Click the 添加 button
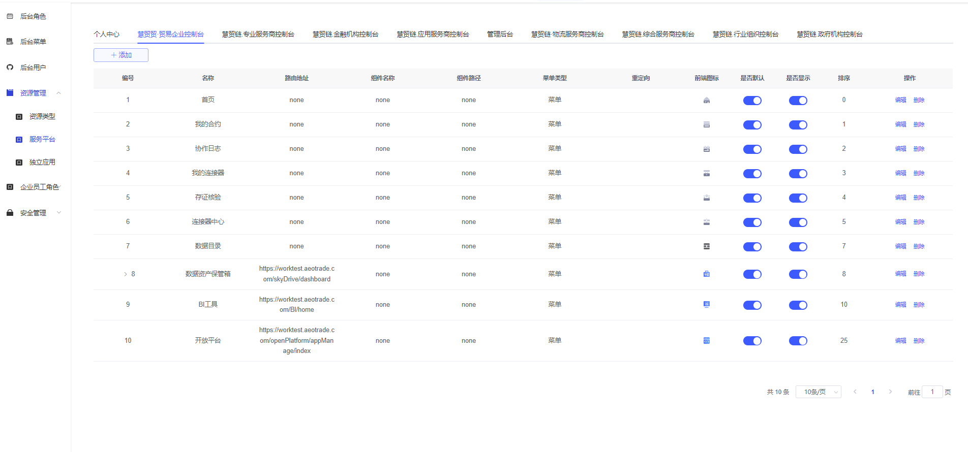The width and height of the screenshot is (968, 452). click(x=121, y=55)
